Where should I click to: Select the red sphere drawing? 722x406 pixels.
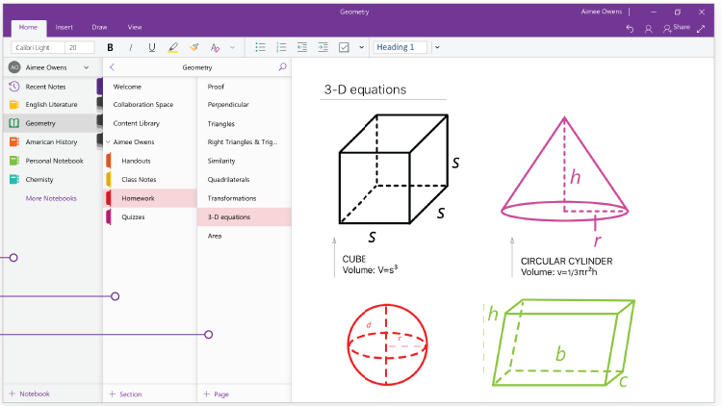[387, 344]
